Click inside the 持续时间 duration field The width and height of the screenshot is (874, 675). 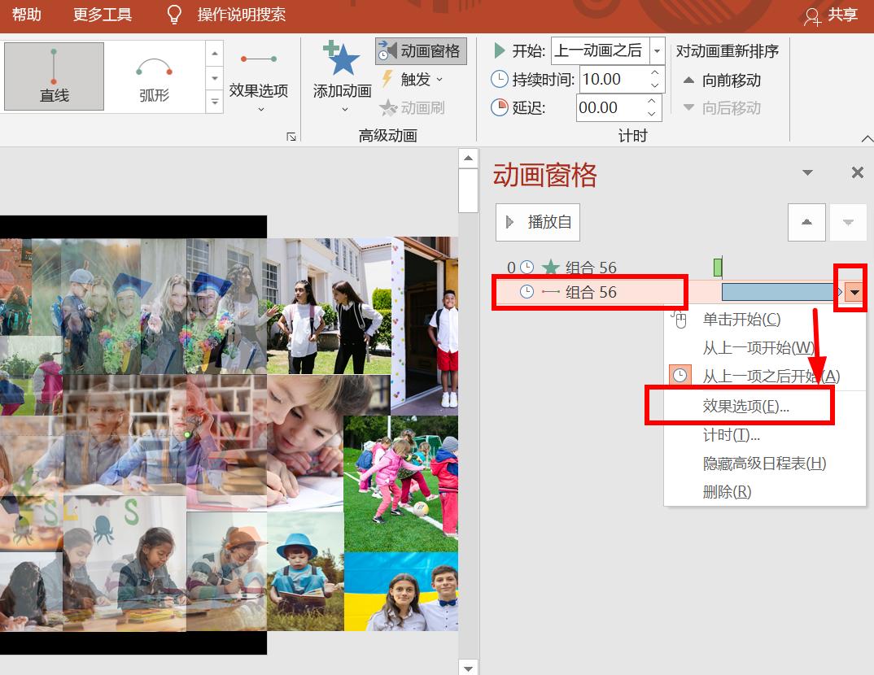[610, 79]
